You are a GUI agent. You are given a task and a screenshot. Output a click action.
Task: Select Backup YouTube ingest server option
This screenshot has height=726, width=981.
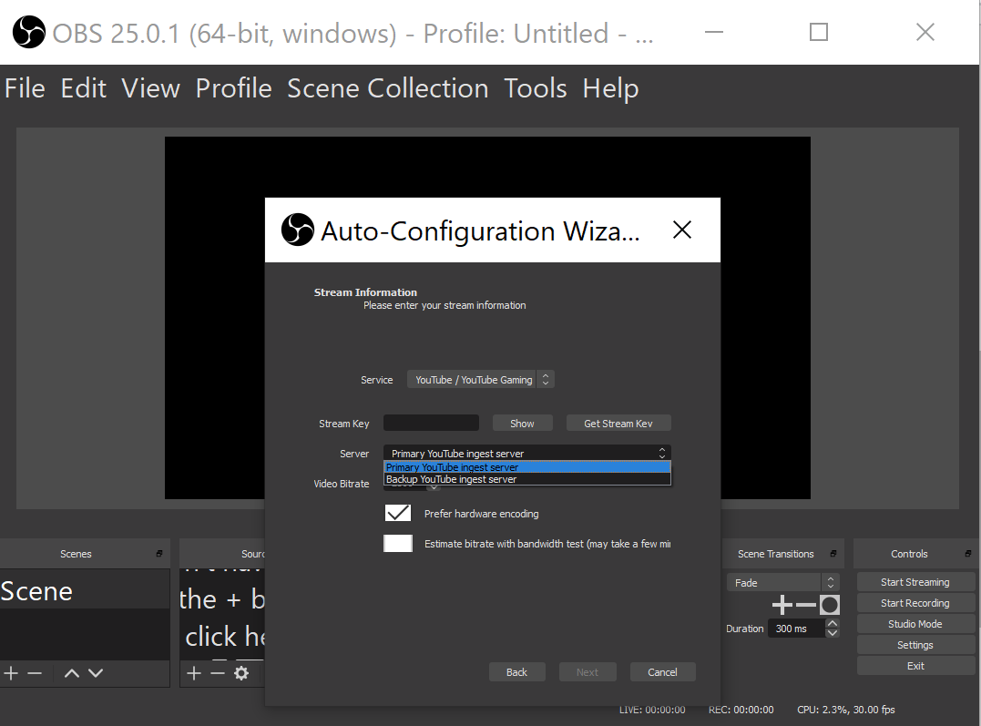coord(526,479)
